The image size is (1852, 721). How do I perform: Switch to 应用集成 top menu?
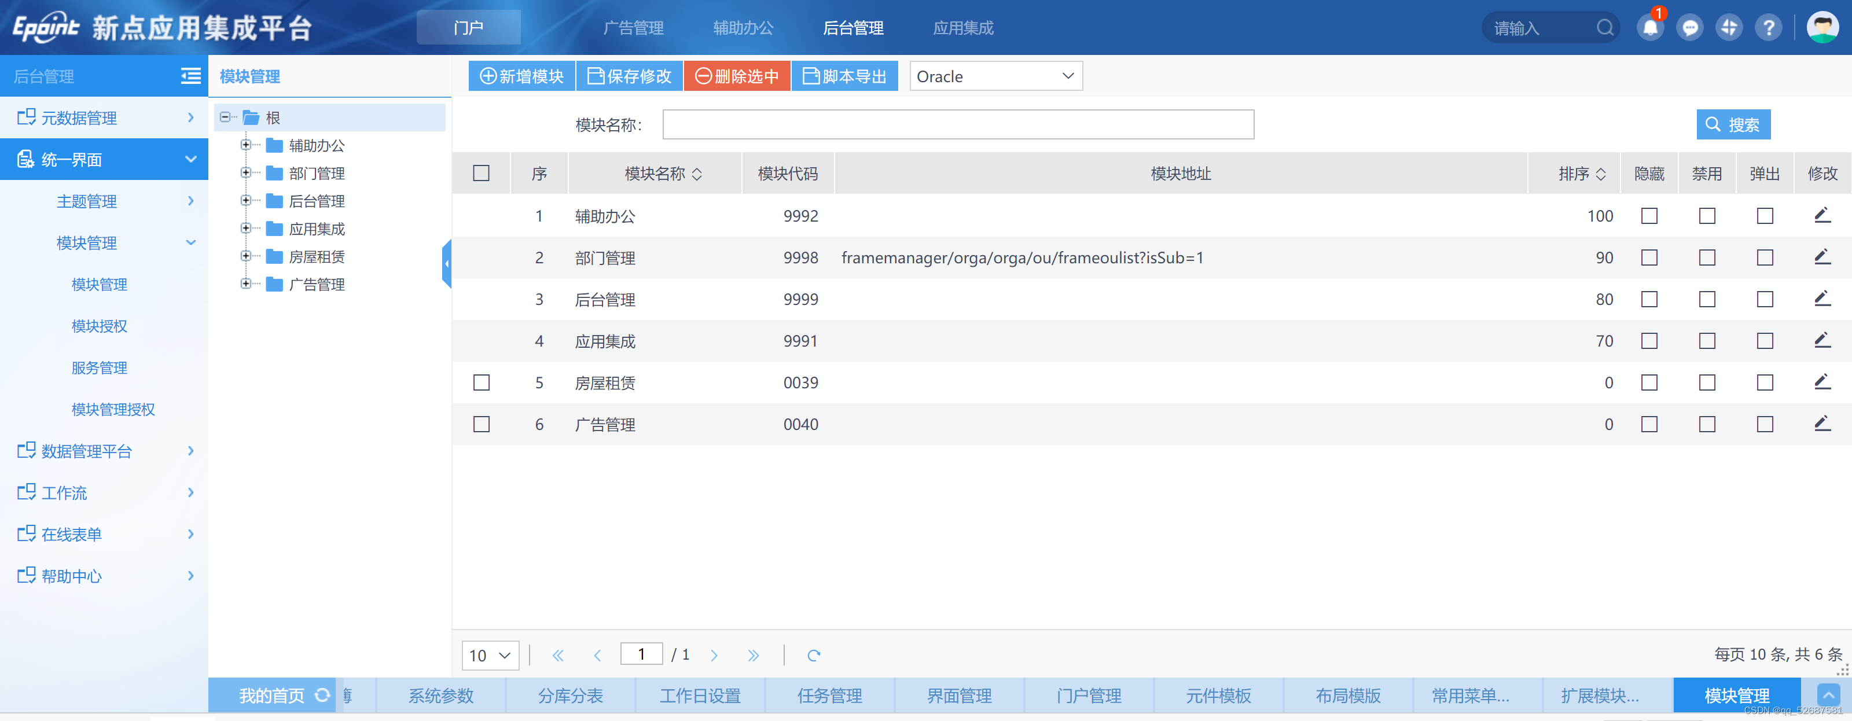click(x=962, y=28)
